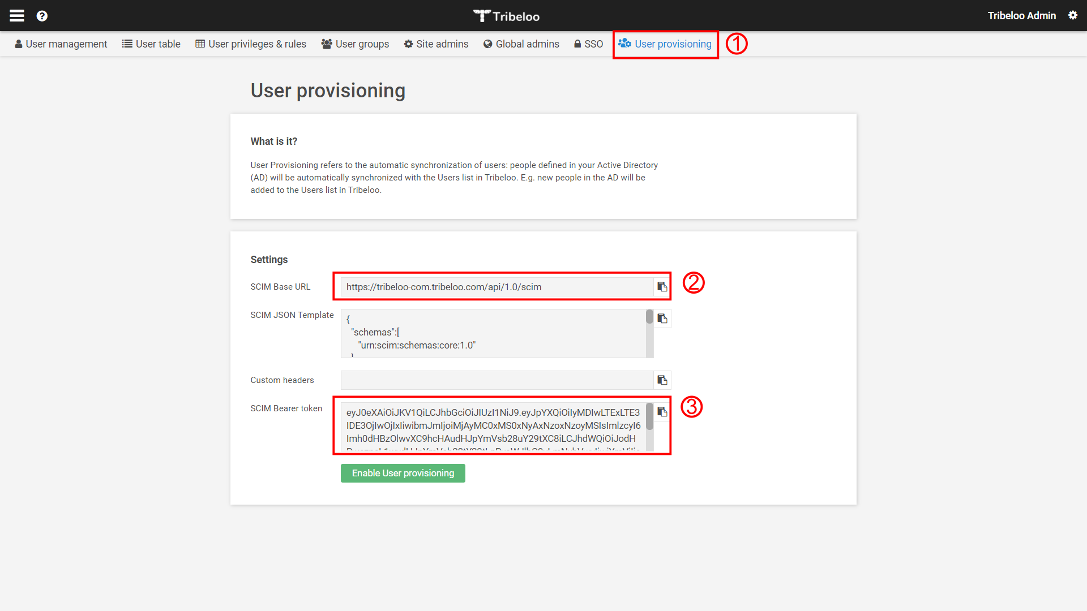Click Enable User provisioning button
The width and height of the screenshot is (1087, 611).
(x=403, y=474)
